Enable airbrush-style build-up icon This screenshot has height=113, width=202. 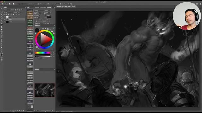pyautogui.click(x=48, y=4)
